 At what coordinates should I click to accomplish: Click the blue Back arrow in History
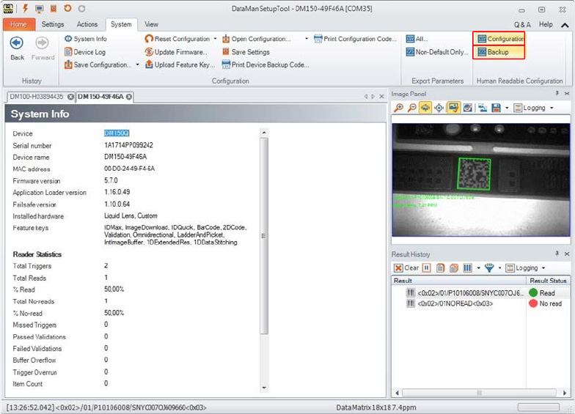17,43
